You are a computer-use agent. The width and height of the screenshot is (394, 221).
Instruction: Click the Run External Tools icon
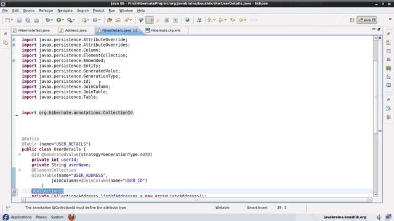point(70,20)
